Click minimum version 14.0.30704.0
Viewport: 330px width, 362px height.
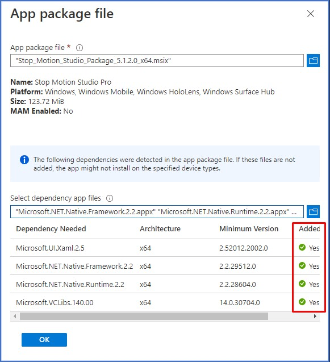(240, 303)
